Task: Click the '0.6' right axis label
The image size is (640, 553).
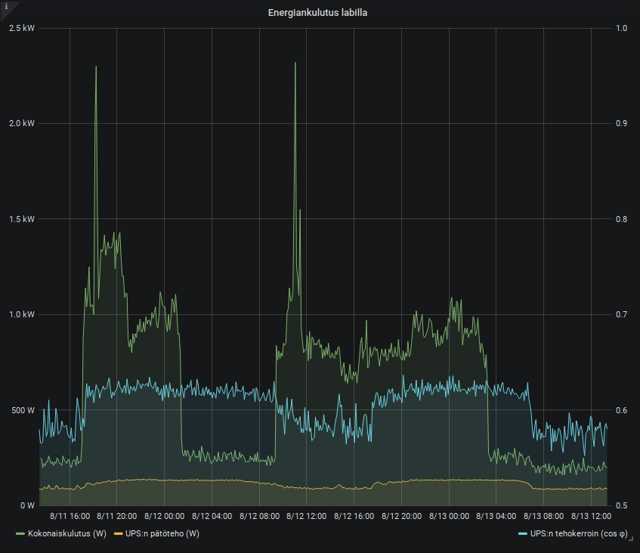Action: [621, 410]
